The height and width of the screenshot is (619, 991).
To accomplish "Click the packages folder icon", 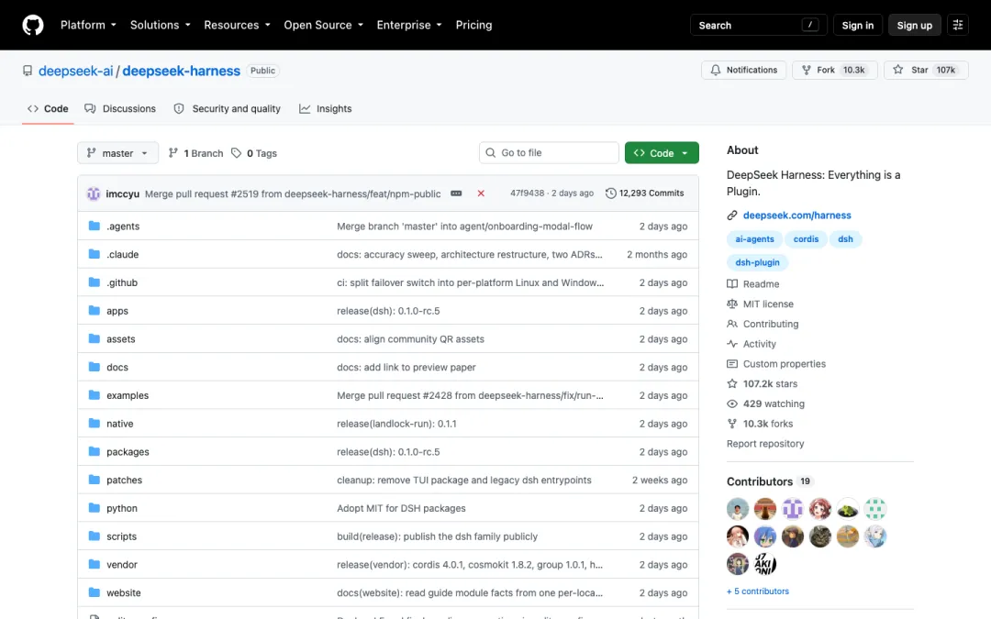I will coord(95,451).
